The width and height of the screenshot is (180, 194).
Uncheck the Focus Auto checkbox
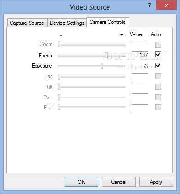pyautogui.click(x=158, y=55)
